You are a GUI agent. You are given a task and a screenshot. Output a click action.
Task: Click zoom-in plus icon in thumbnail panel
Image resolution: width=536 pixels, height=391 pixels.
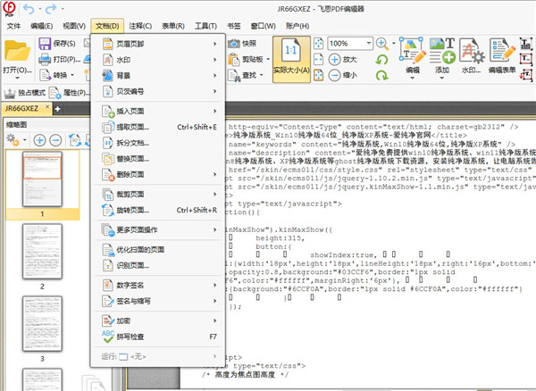[41, 141]
